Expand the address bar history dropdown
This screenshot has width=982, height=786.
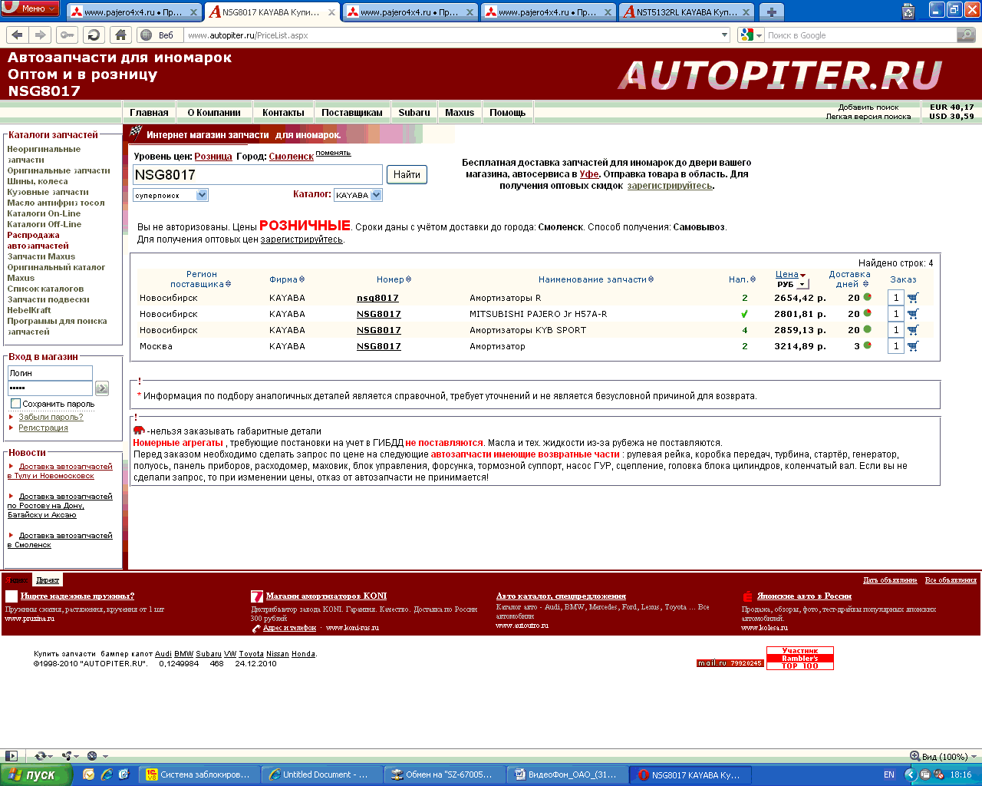[x=725, y=35]
